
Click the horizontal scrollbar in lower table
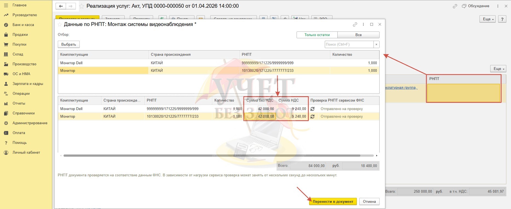tap(211, 156)
